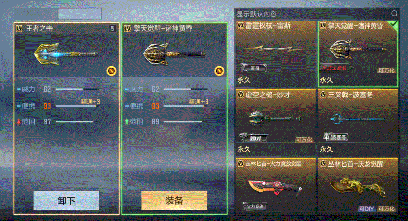
Task: Tap the 火力竞放 tag badge
Action: (x=254, y=206)
